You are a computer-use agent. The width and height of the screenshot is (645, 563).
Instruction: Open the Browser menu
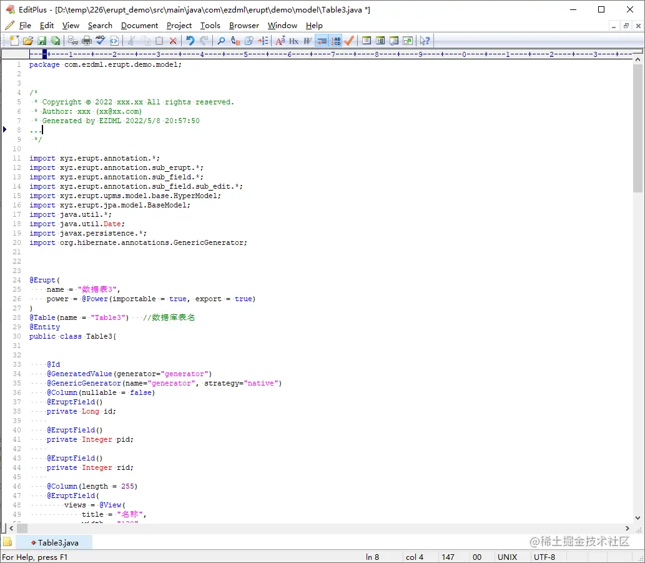tap(244, 26)
